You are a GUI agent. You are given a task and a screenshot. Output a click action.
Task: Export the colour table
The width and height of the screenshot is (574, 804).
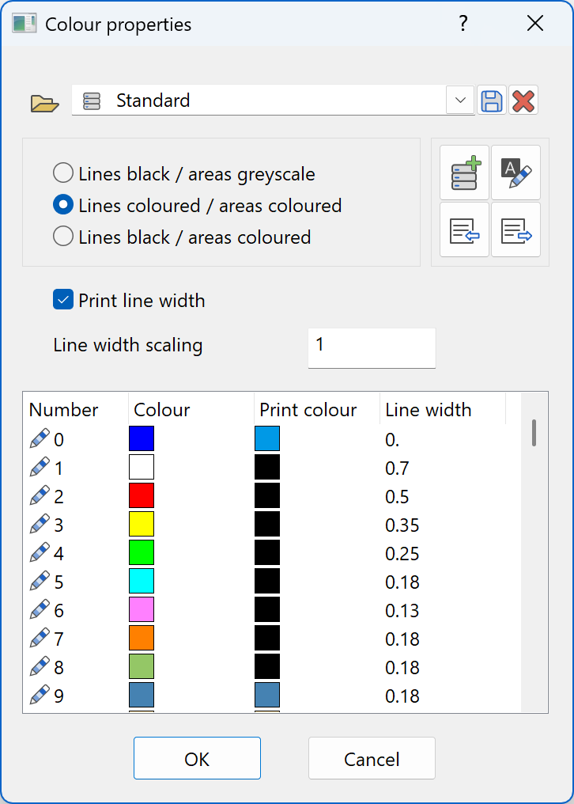tap(515, 229)
